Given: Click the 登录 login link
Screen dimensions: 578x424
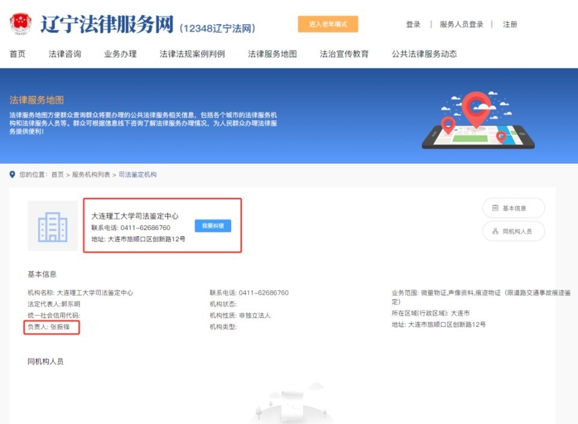Looking at the screenshot, I should pyautogui.click(x=413, y=25).
